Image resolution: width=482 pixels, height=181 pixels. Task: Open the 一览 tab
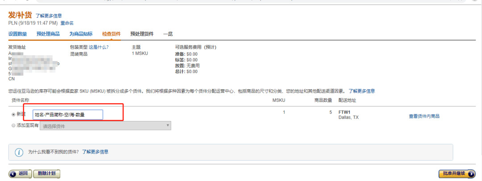(x=168, y=34)
